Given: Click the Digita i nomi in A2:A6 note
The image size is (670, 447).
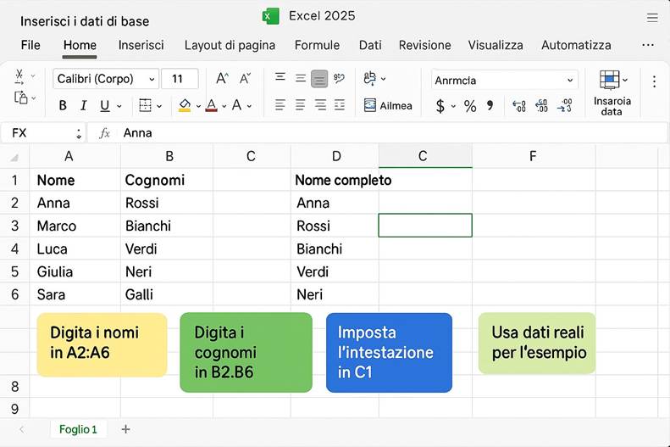Looking at the screenshot, I should pyautogui.click(x=102, y=344).
